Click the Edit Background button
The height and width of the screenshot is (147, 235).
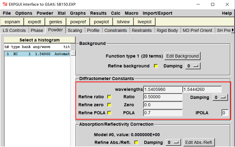tap(183, 56)
